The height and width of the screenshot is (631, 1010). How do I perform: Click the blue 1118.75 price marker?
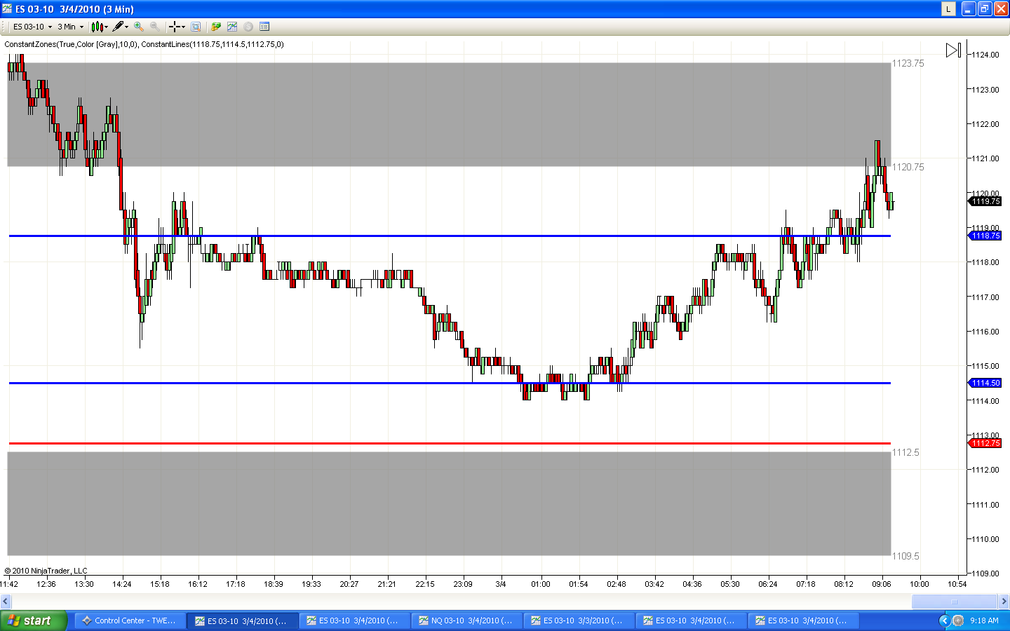(x=985, y=236)
